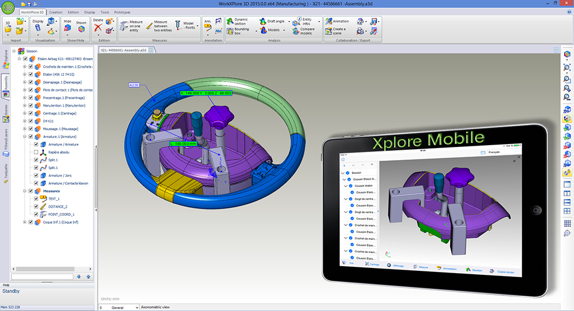Click the Hide entities cube icon

coord(67,29)
